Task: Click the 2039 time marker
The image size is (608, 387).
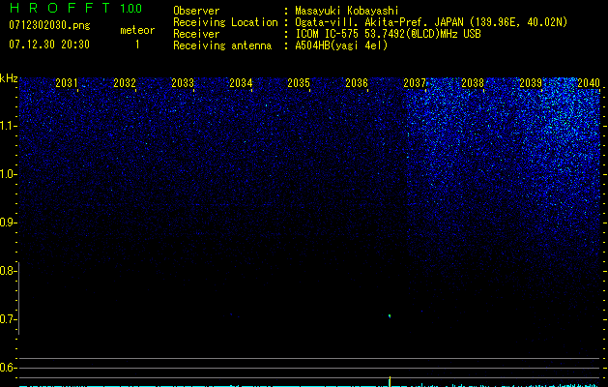Action: click(x=531, y=83)
